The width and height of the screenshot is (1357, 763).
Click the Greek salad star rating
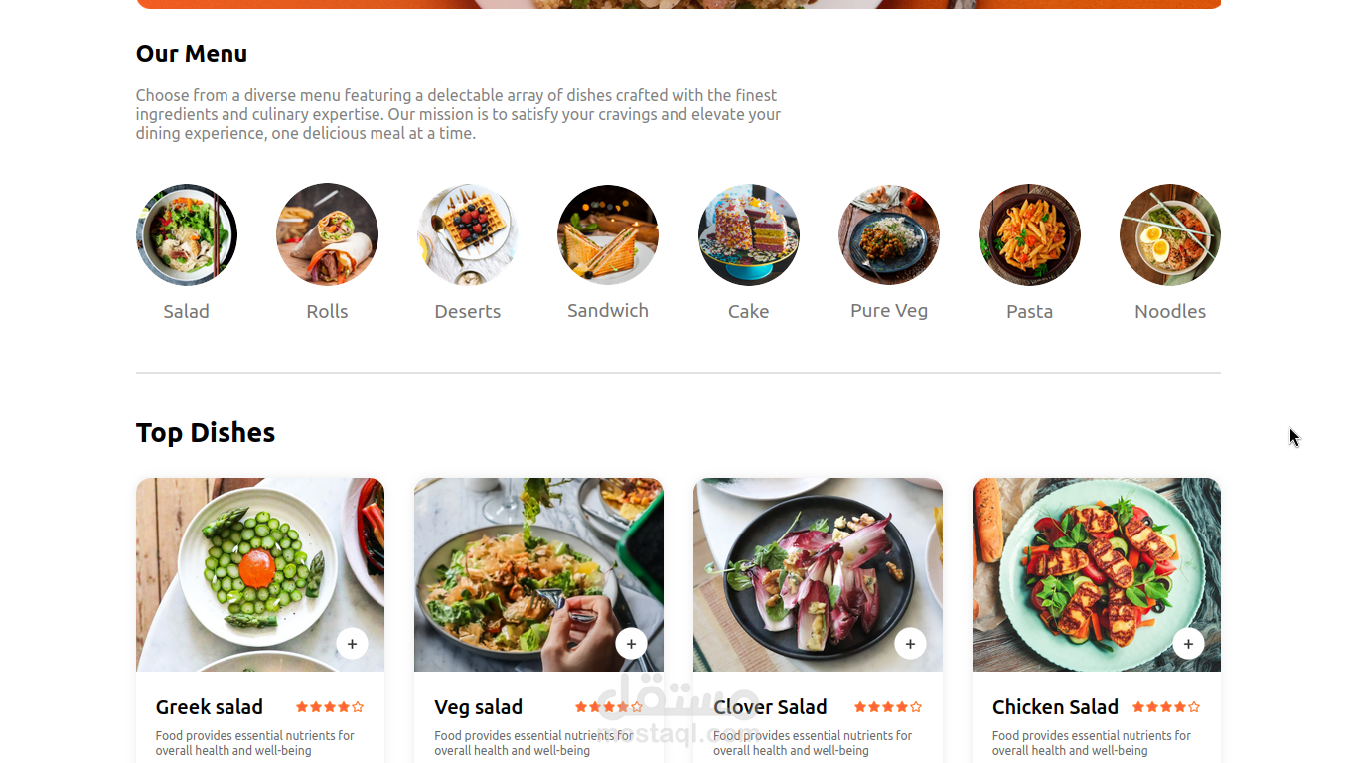click(330, 707)
